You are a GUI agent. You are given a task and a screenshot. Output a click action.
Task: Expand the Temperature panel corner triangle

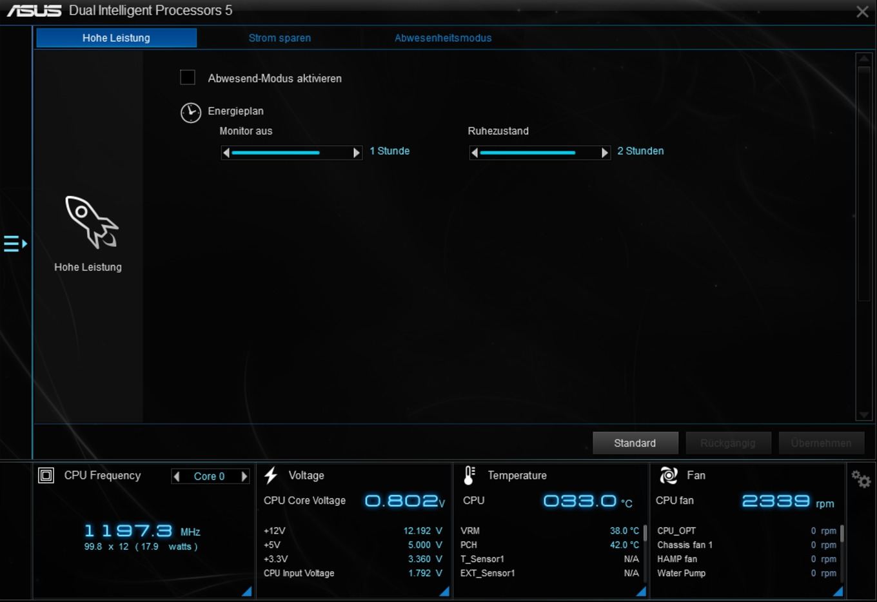click(x=641, y=591)
